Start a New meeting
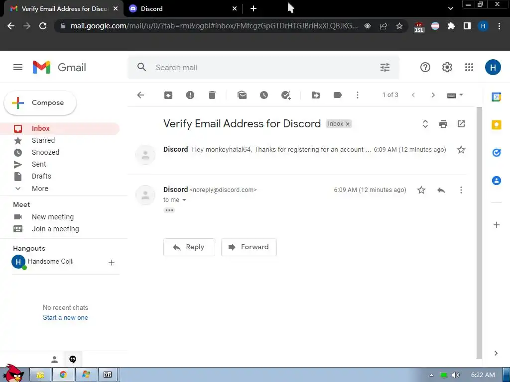The width and height of the screenshot is (510, 382). (x=53, y=217)
